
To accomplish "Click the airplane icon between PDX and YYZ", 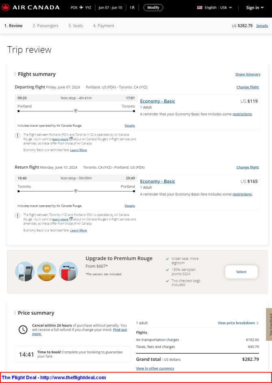I will [x=82, y=8].
